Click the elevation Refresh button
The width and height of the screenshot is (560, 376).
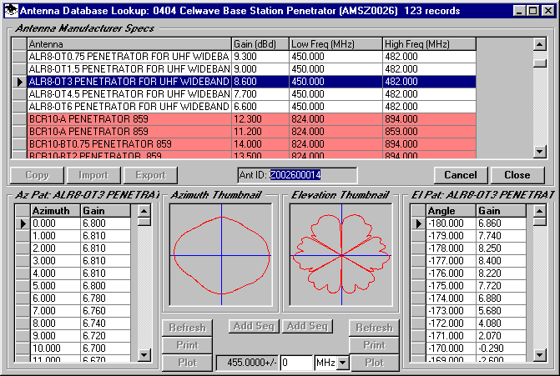pyautogui.click(x=374, y=328)
